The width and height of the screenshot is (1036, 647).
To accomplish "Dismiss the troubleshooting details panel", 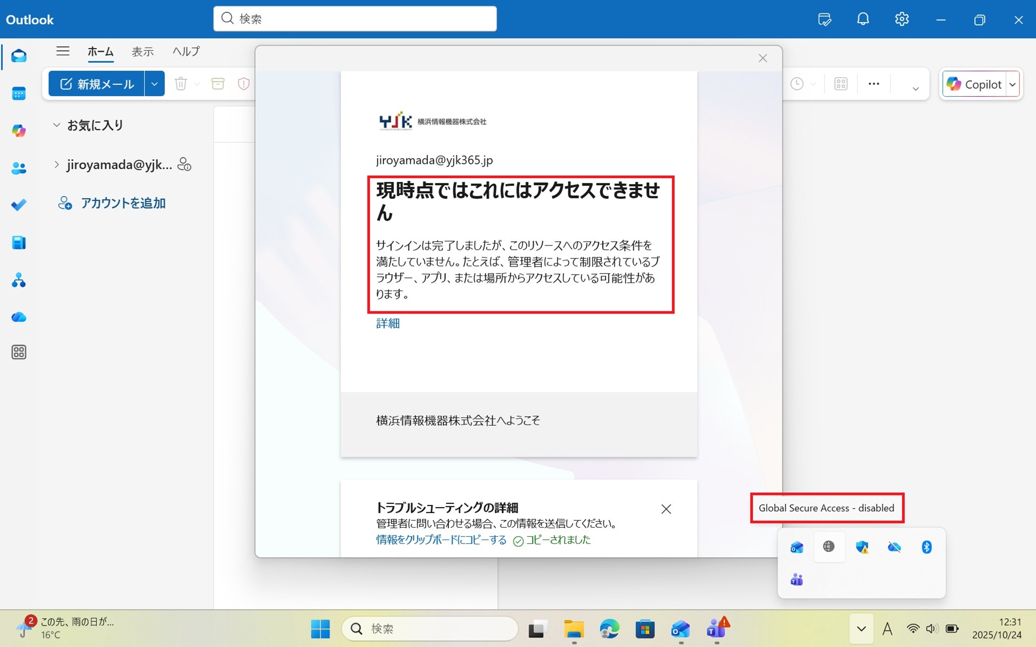I will [x=666, y=509].
